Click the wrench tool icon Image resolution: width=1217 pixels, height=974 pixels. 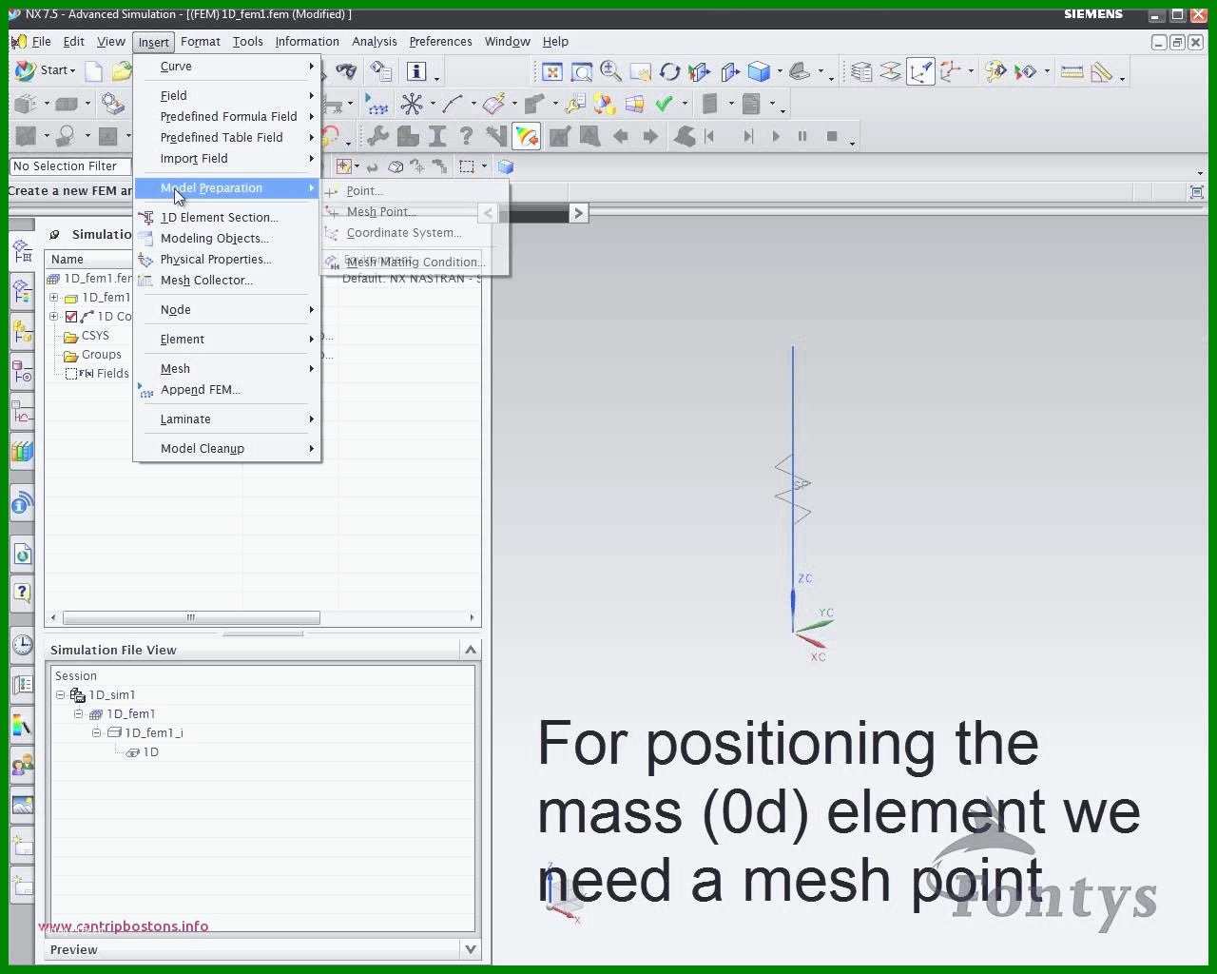377,136
